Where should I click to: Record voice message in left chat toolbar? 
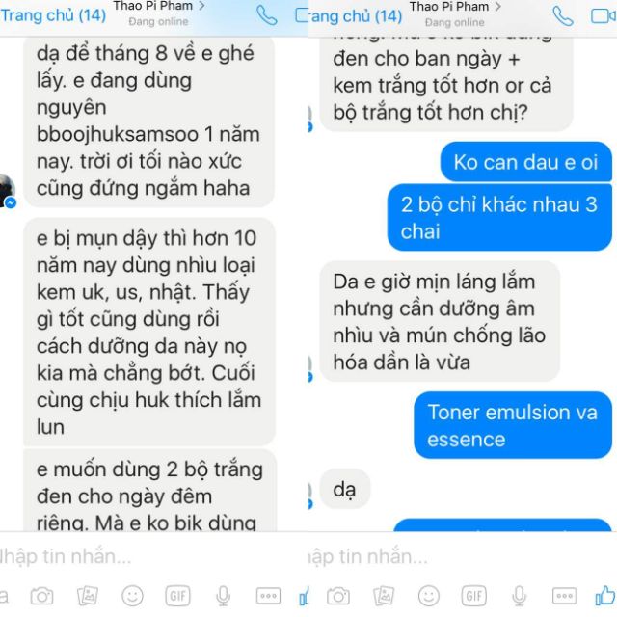pos(223,596)
